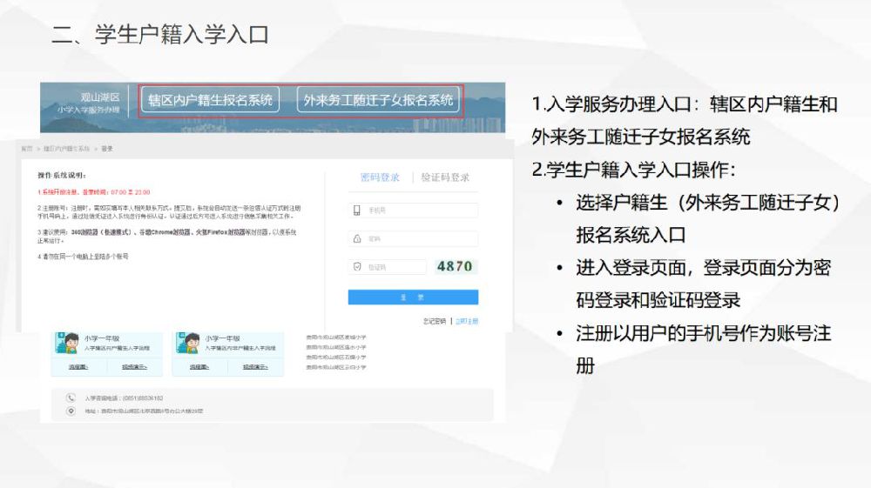Click the student avatar on 非户籍生入学流程 card

[x=188, y=343]
